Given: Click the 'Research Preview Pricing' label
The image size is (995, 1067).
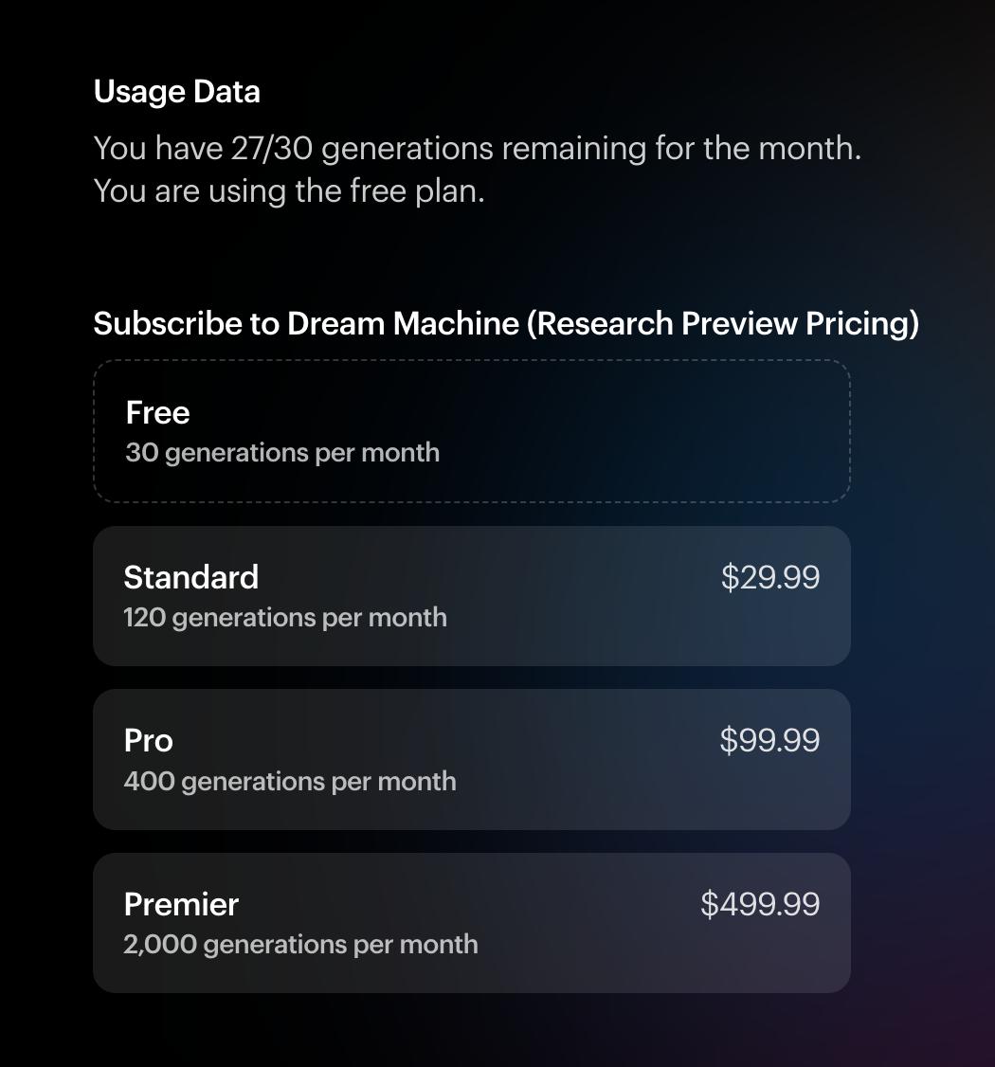Looking at the screenshot, I should point(723,323).
